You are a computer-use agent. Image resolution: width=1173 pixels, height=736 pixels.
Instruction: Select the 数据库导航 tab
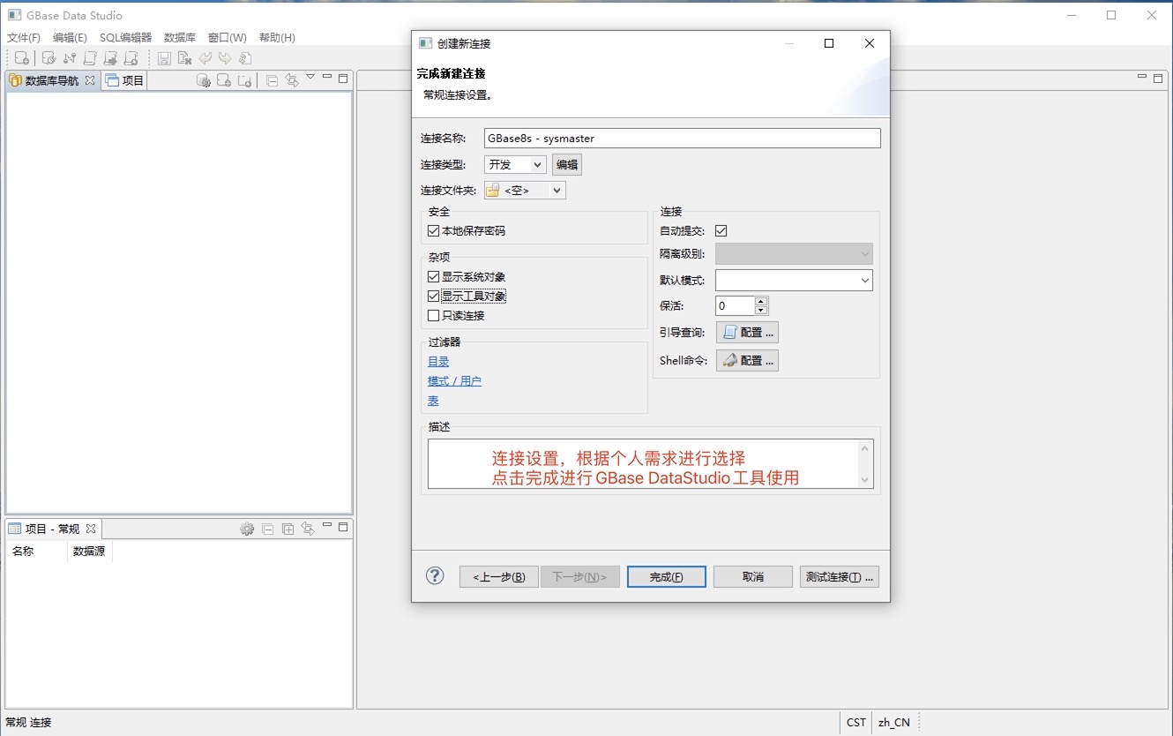tap(52, 80)
